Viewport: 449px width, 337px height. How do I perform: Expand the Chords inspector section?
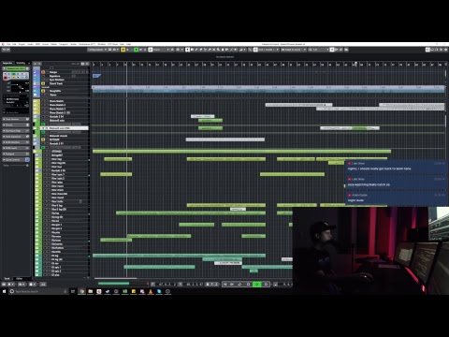16,125
